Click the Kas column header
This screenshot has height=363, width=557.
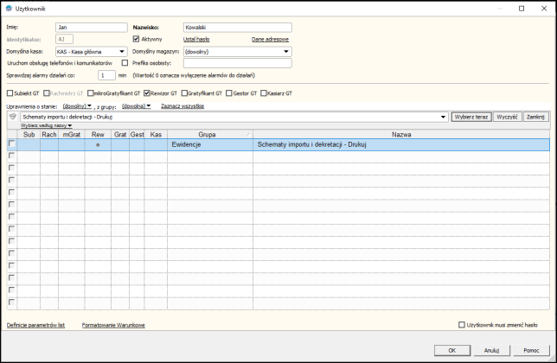(156, 135)
